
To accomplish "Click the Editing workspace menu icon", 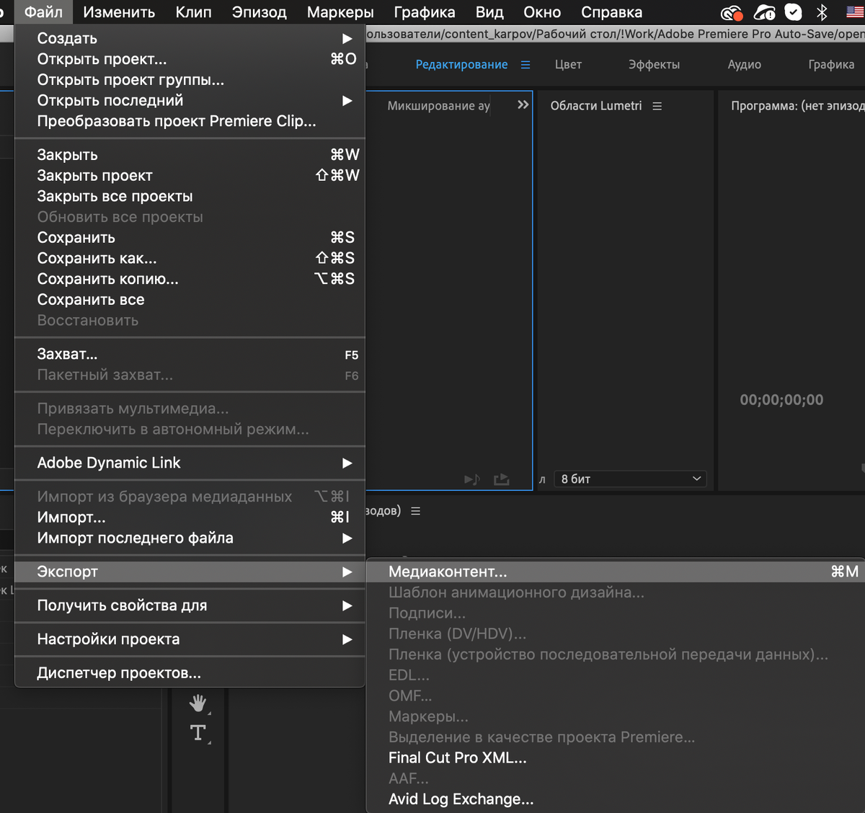I will (x=525, y=65).
